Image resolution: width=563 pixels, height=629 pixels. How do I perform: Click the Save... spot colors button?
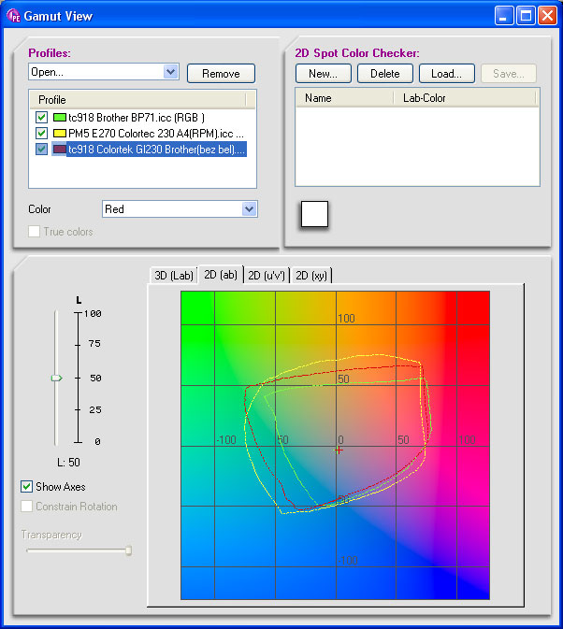509,74
